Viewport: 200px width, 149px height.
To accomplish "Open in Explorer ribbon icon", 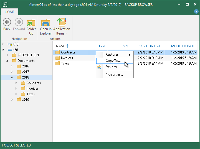I will tap(46, 22).
